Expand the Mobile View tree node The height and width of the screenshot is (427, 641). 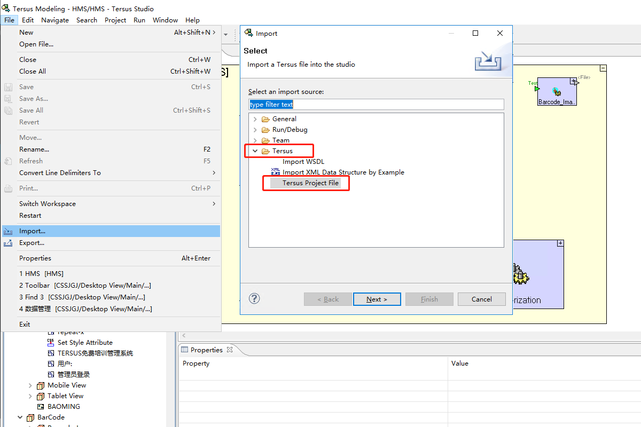point(30,385)
